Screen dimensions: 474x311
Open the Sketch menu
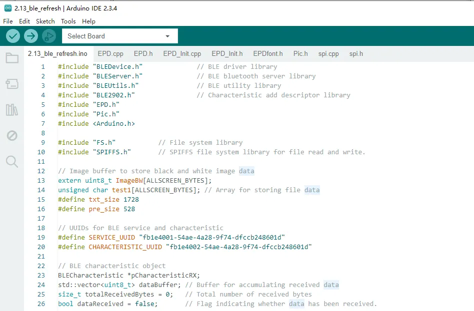[45, 21]
